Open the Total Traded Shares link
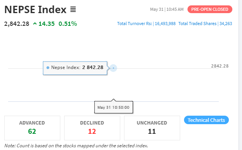The height and width of the screenshot is (150, 242). point(205,24)
